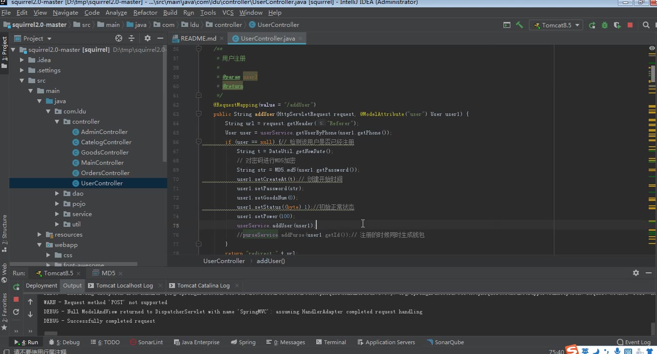Switch to the README.md editor tab
This screenshot has height=354, width=657.
[198, 38]
